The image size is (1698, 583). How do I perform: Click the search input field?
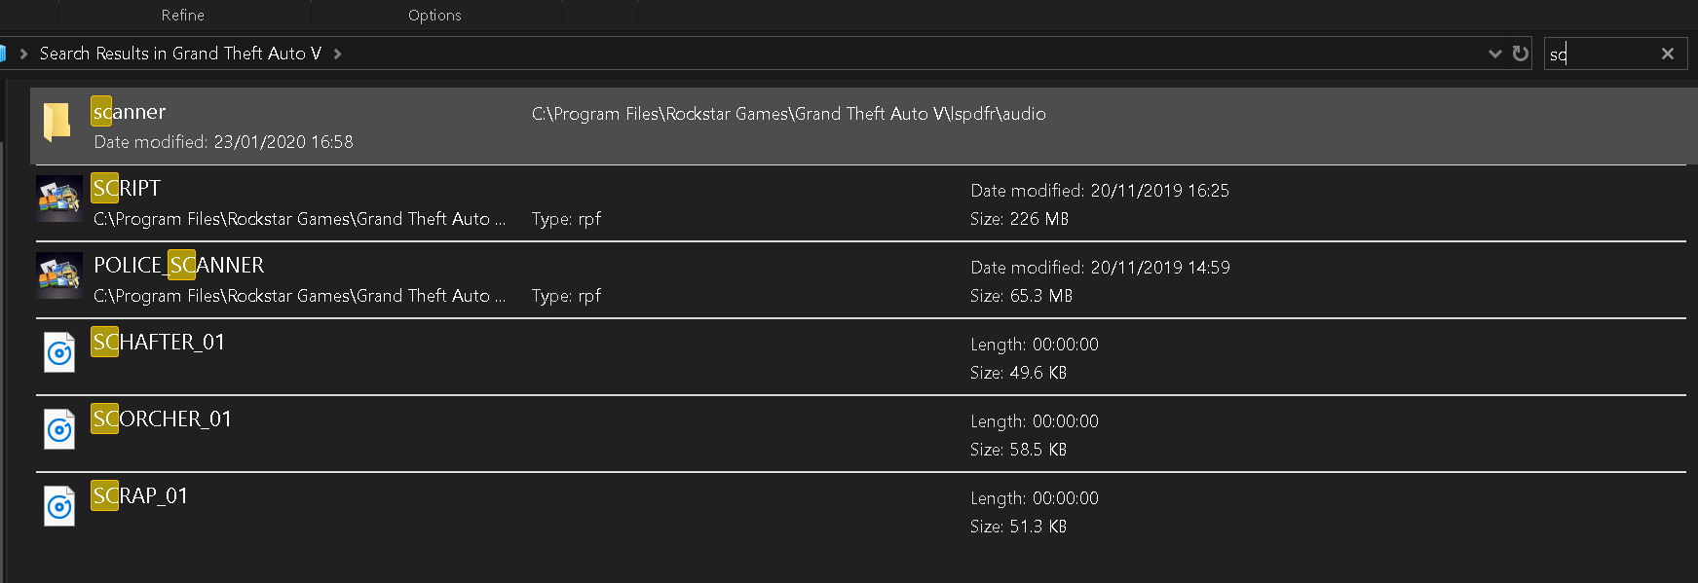(1603, 54)
